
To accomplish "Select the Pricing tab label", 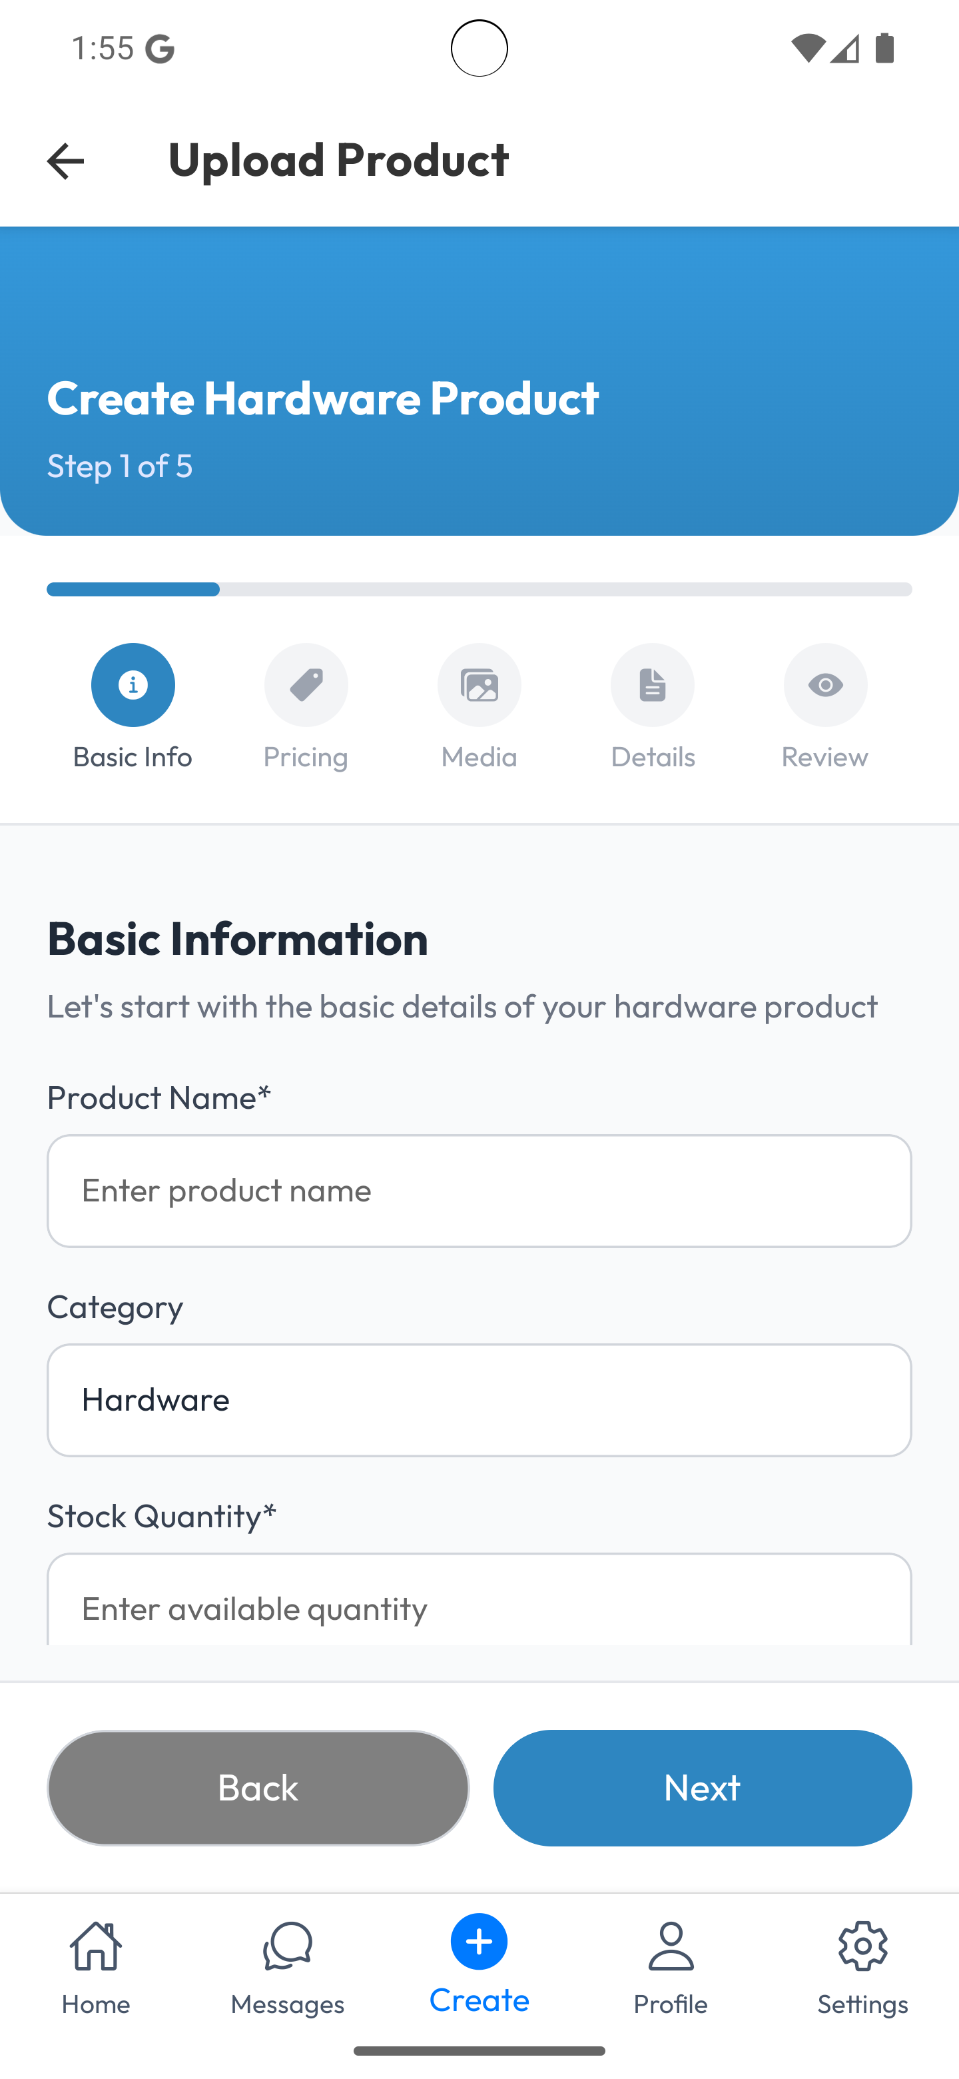I will point(306,757).
